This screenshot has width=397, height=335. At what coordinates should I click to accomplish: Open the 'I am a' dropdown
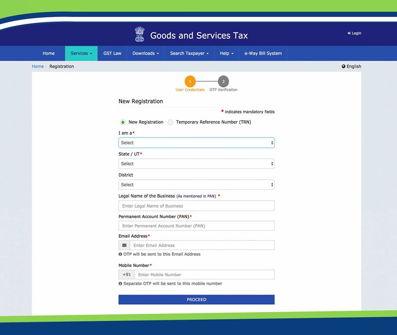pos(196,143)
